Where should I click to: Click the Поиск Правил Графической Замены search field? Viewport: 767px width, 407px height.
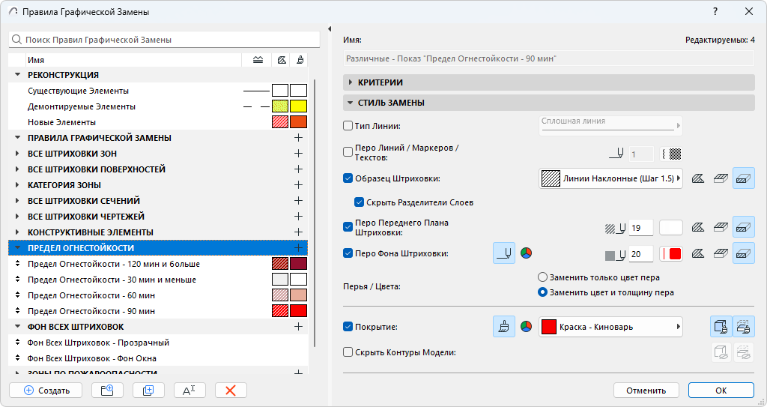point(164,40)
